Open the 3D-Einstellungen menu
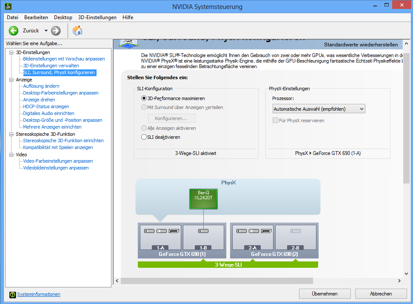 click(x=97, y=17)
